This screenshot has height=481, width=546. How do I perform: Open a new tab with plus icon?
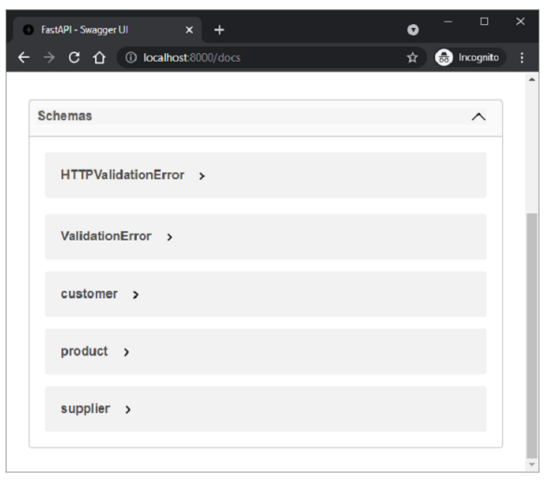coord(219,30)
